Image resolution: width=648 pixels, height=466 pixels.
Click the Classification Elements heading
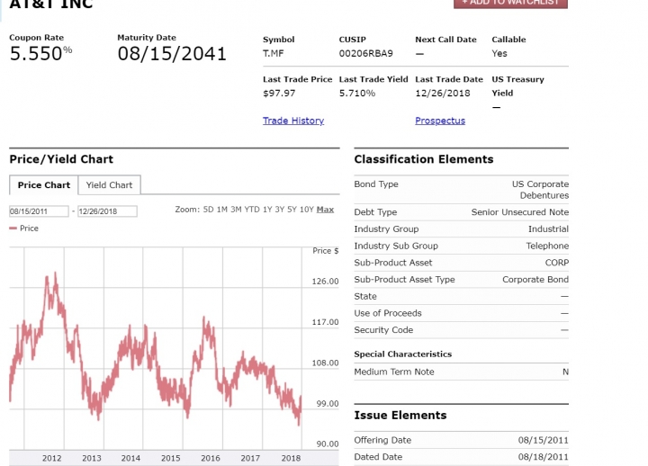tap(424, 159)
